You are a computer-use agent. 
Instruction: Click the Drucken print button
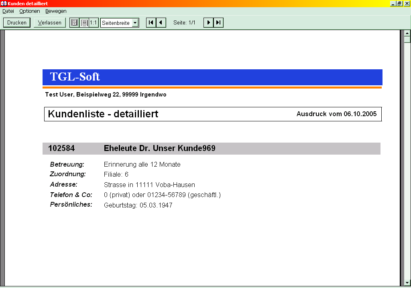click(x=17, y=22)
